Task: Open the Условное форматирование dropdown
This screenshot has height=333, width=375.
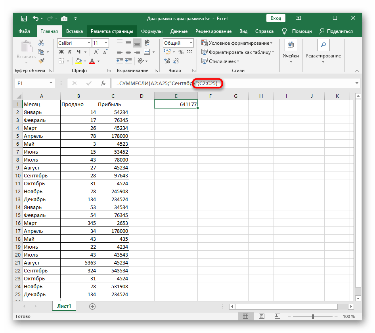Action: tap(237, 43)
